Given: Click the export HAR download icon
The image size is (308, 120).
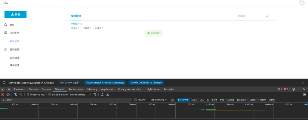Looking at the screenshot, I should point(108,95).
